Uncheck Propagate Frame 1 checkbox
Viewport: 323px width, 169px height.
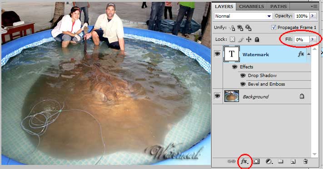[x=273, y=27]
